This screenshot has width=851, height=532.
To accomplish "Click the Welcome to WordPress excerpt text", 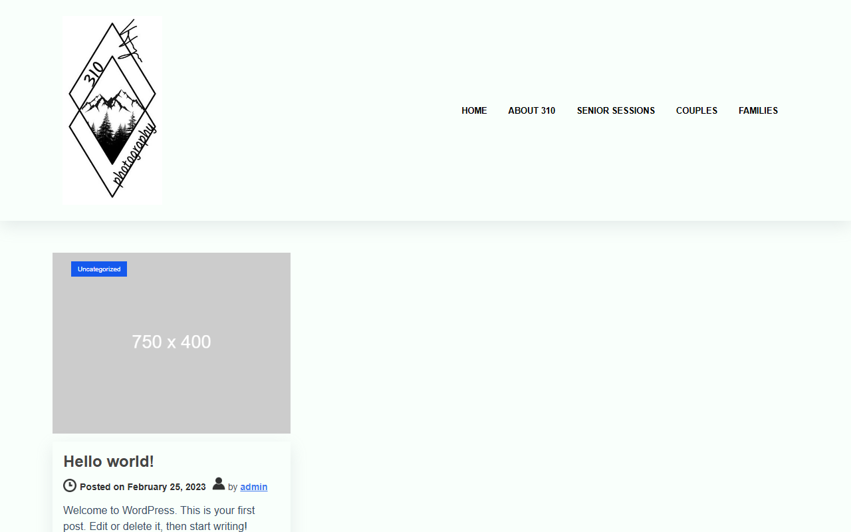I will [x=160, y=518].
